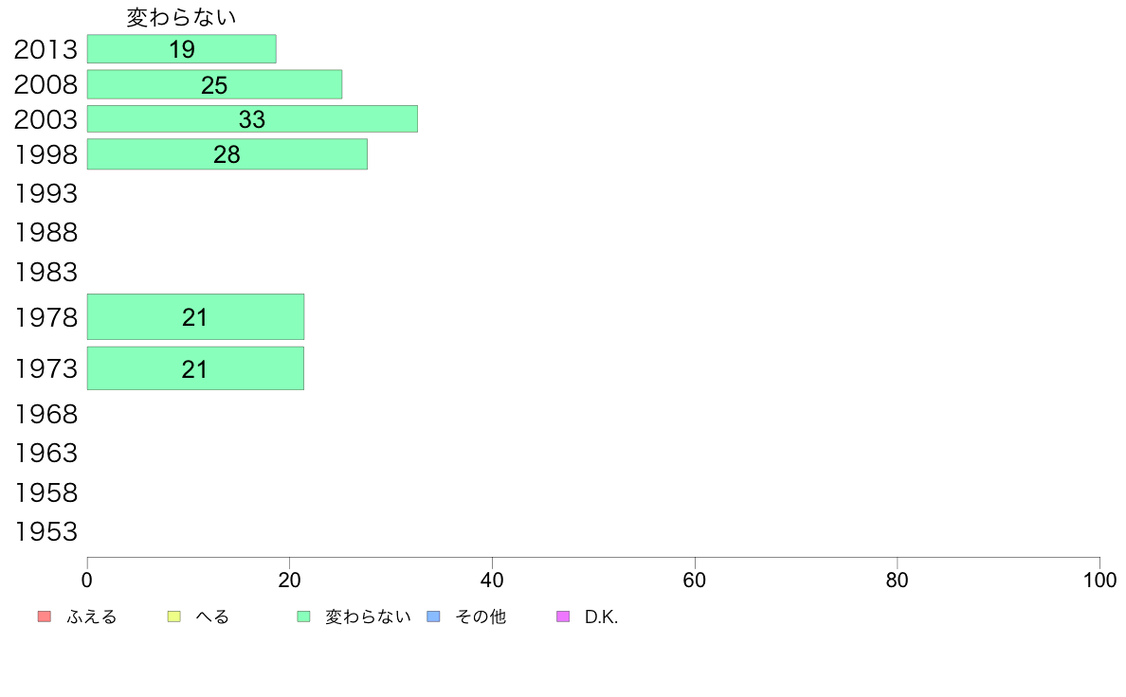Click the D.K. legend label
Viewport: 1126px width, 697px height.
[601, 617]
